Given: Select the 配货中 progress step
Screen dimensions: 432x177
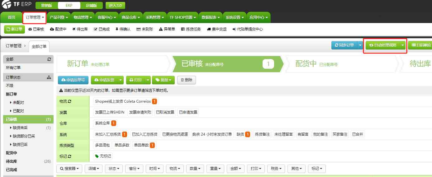Looking at the screenshot, I should pyautogui.click(x=316, y=64).
